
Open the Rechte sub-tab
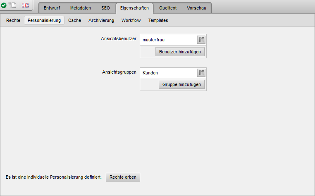tap(13, 20)
